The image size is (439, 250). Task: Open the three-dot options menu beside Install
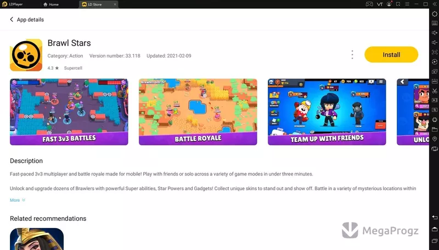(x=352, y=54)
